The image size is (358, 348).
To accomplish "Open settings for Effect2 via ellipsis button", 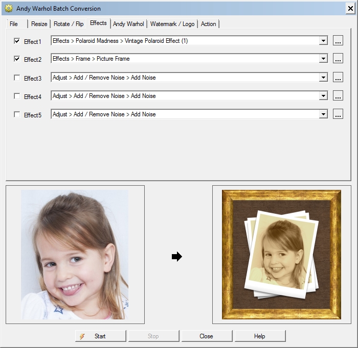I will click(338, 58).
